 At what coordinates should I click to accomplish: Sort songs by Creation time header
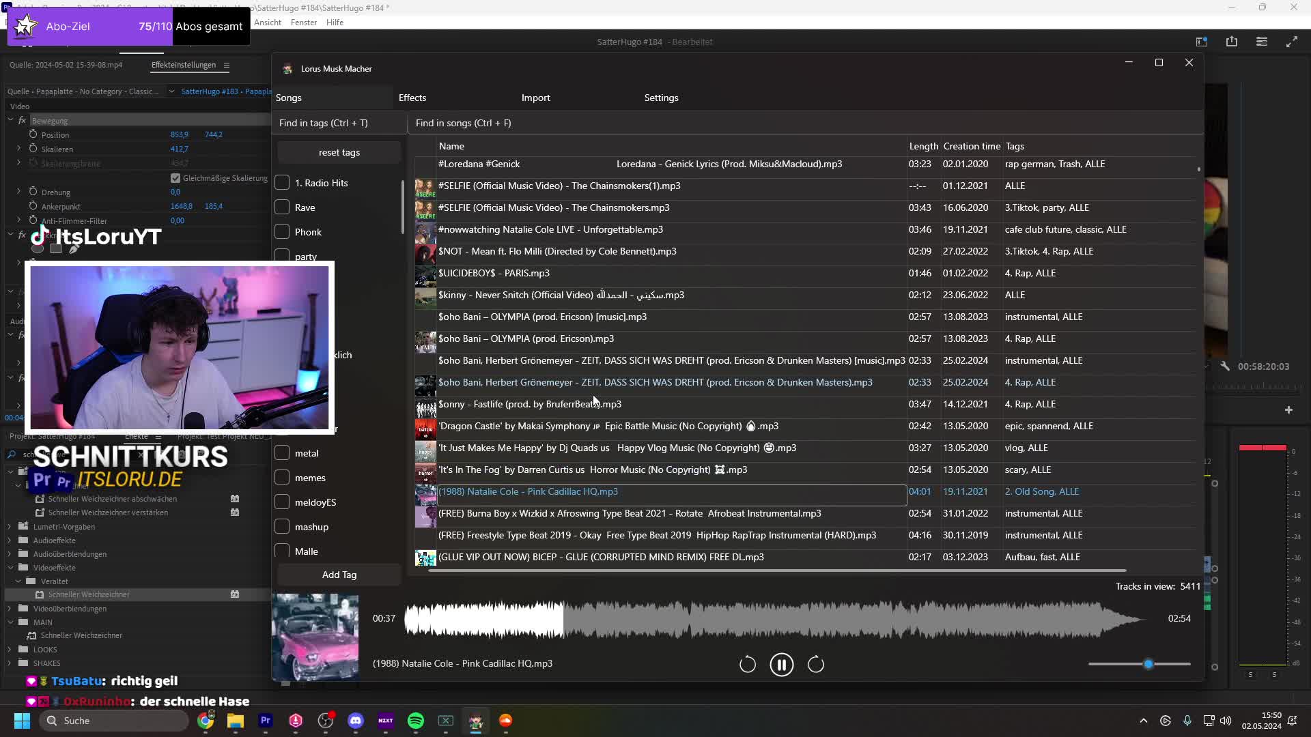coord(972,146)
